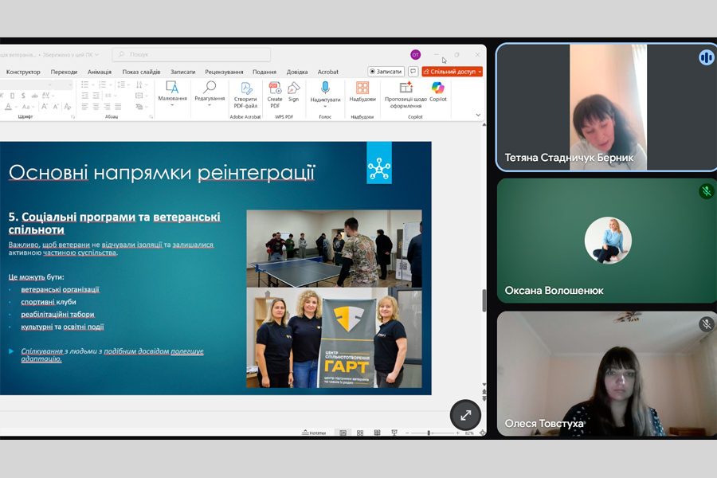Toggle Нотатки notes pane
The width and height of the screenshot is (717, 478).
[x=314, y=433]
